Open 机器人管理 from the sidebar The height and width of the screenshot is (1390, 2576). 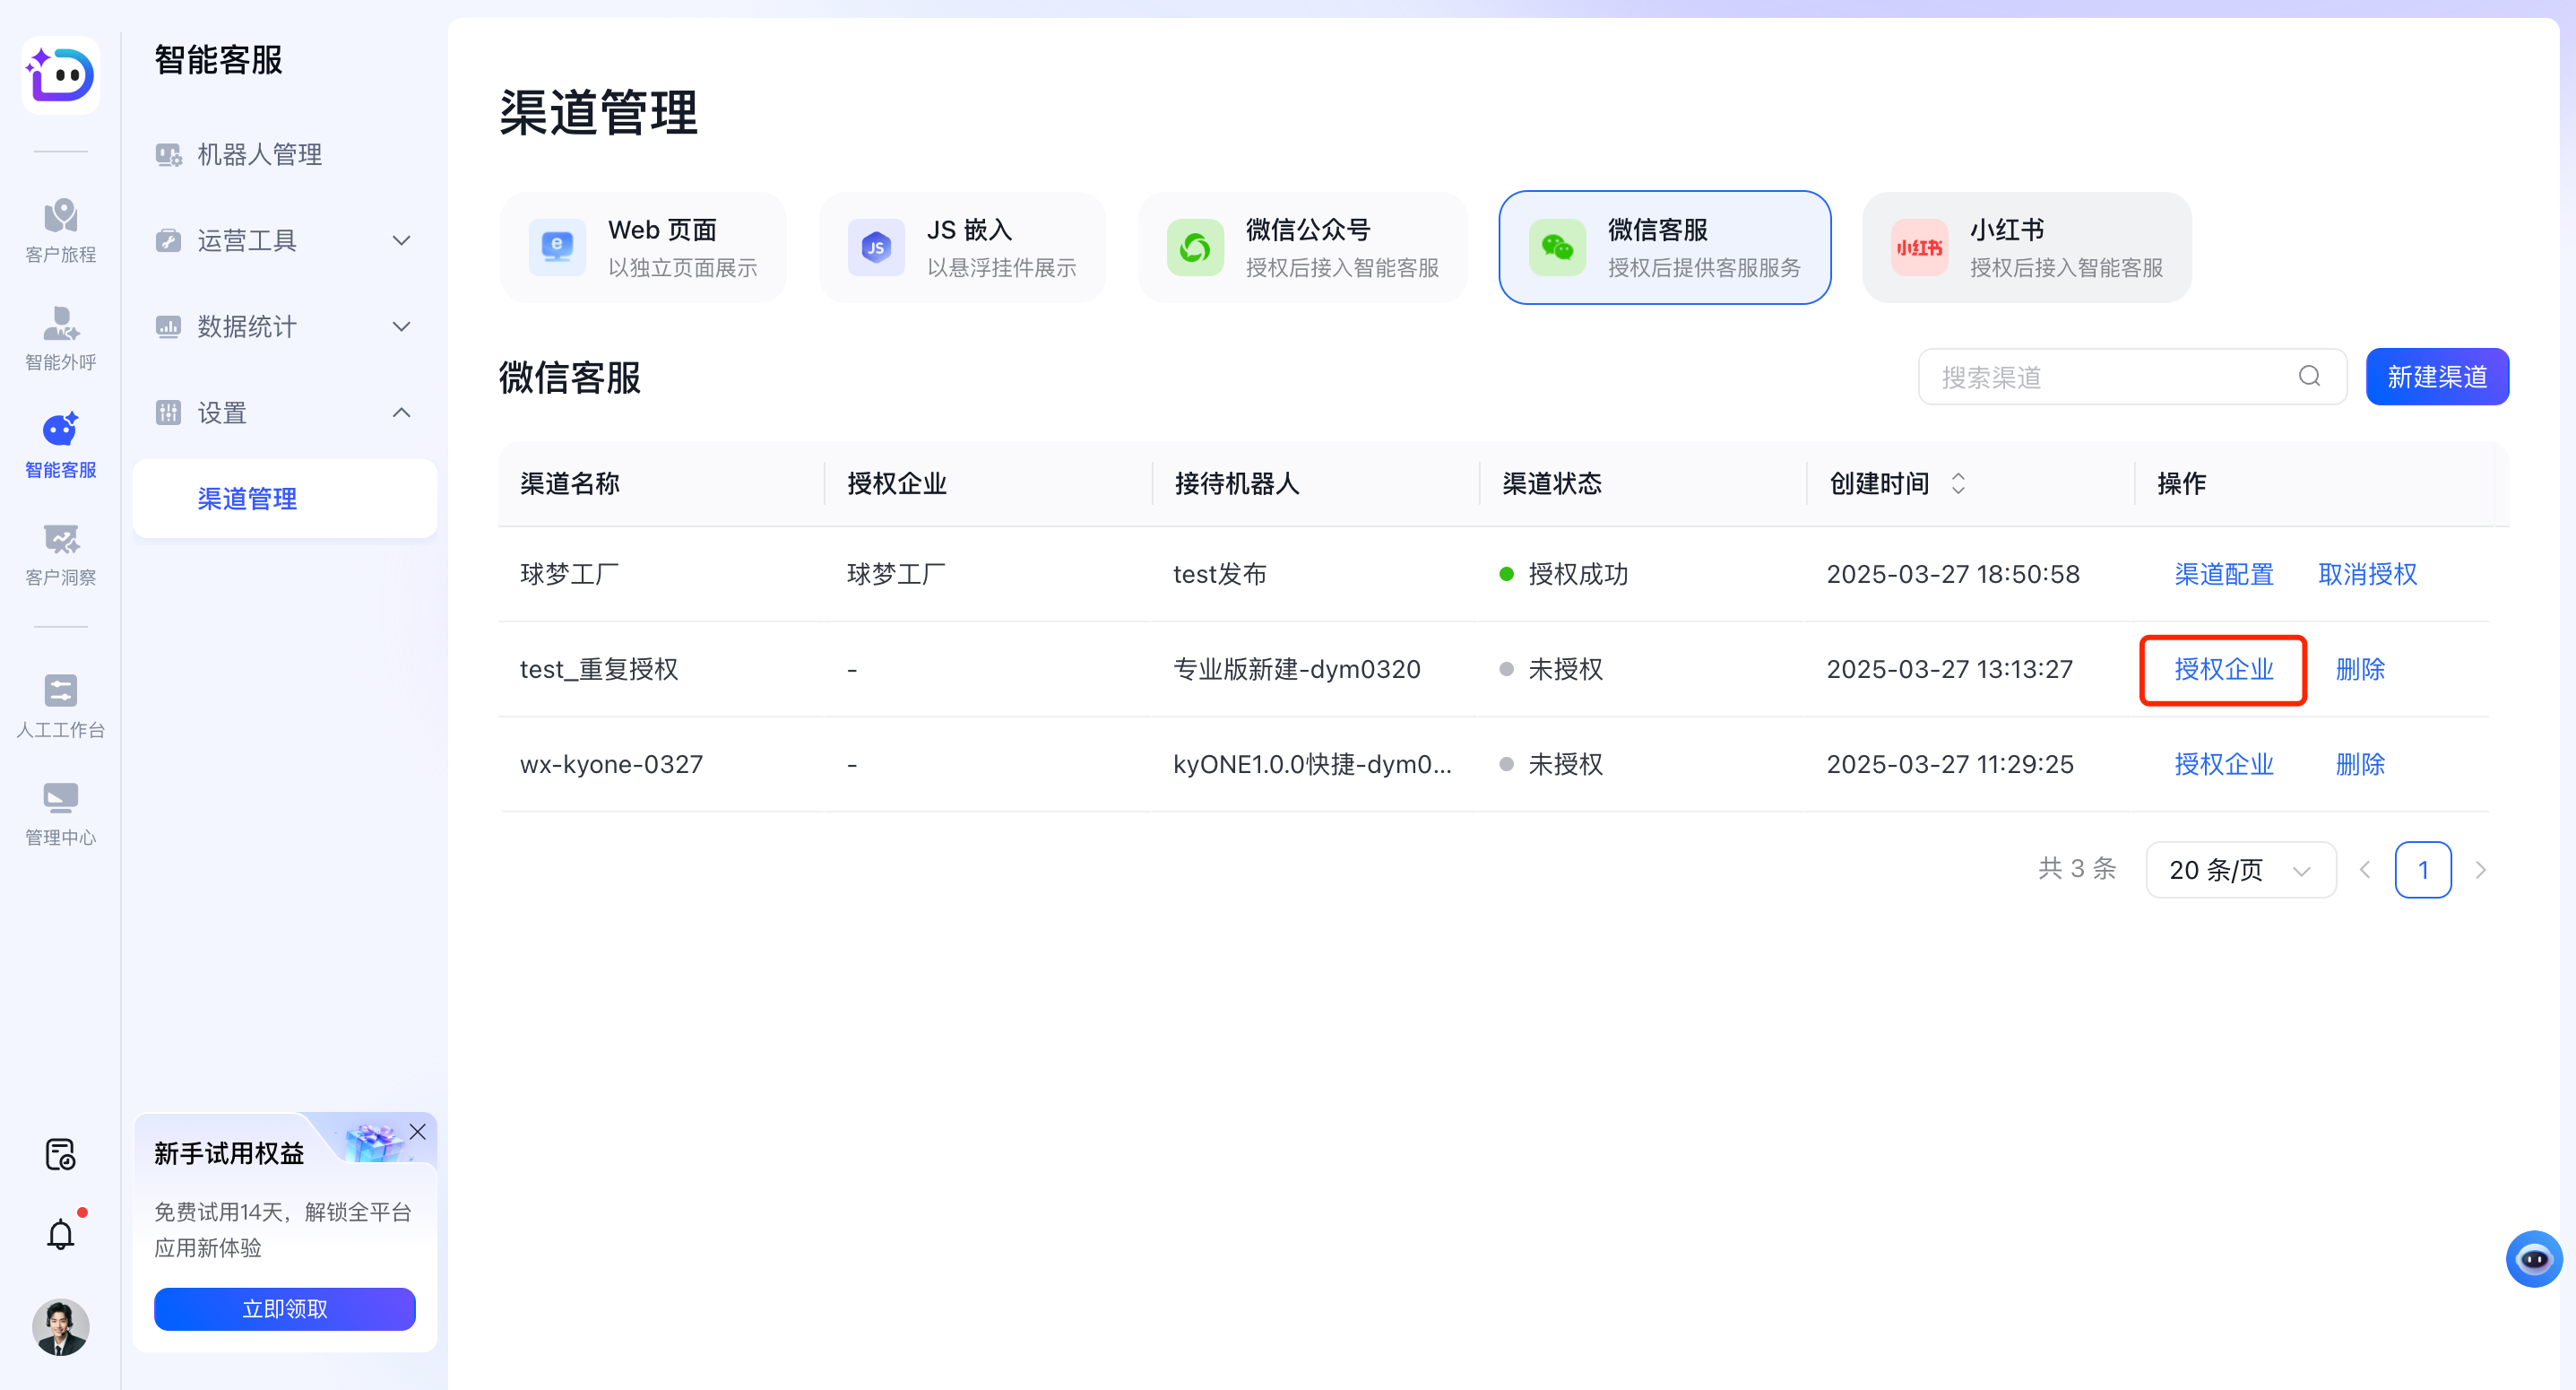(x=258, y=154)
